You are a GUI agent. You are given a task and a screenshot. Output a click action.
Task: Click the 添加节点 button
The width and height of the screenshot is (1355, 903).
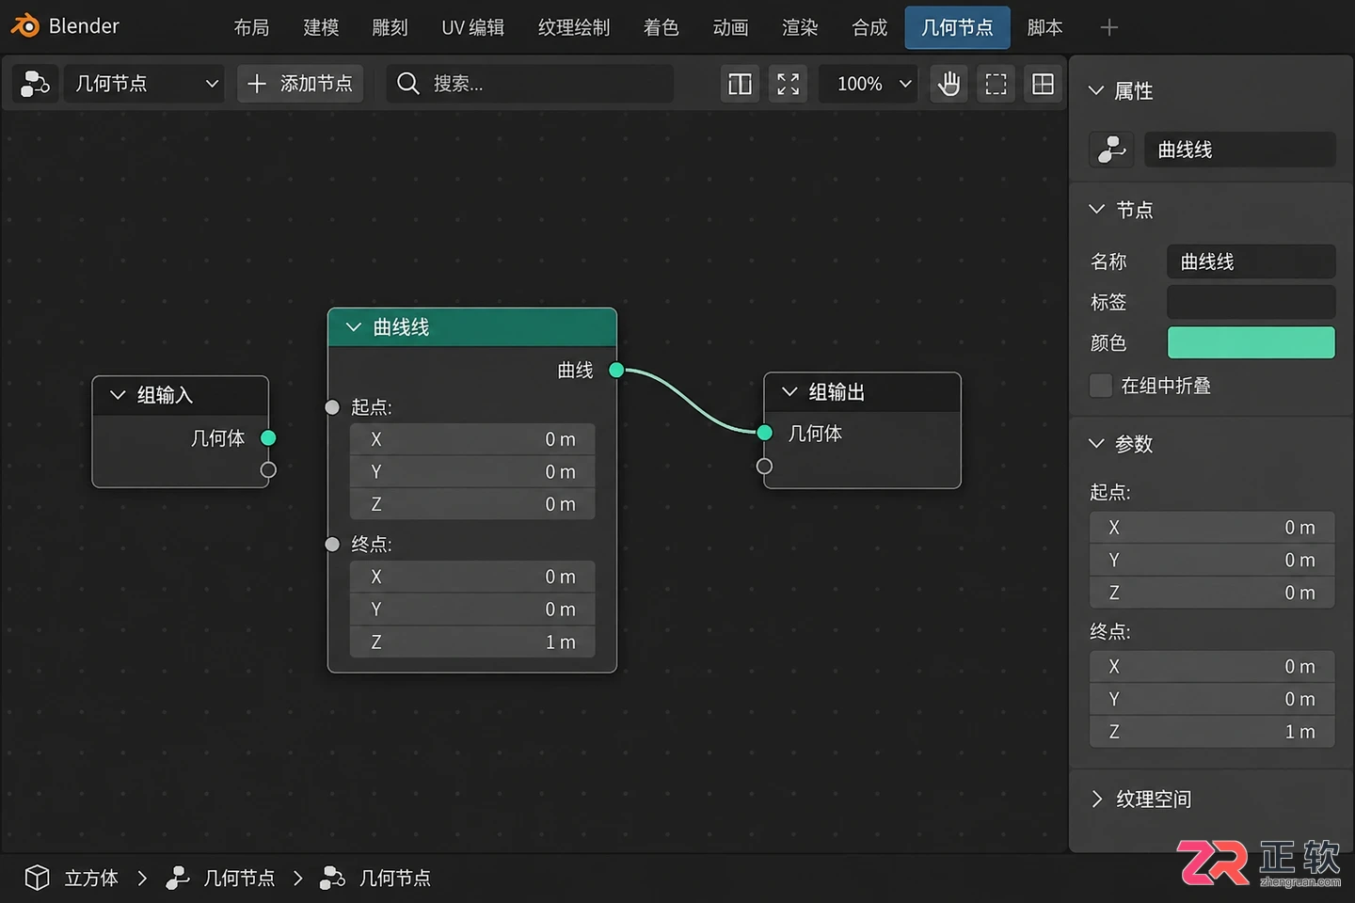click(x=300, y=84)
